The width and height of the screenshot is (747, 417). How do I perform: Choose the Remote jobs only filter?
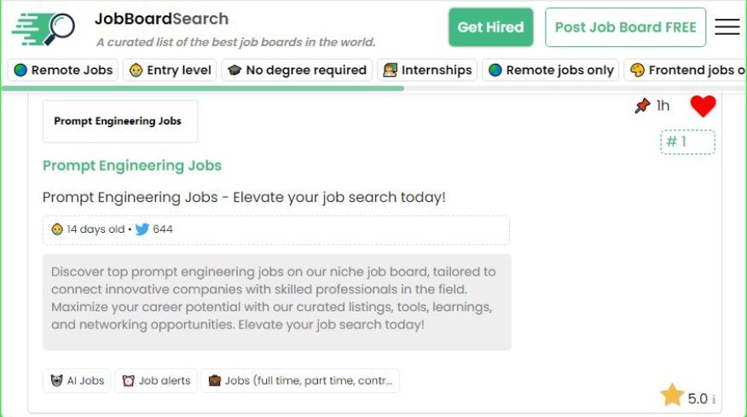pyautogui.click(x=551, y=70)
